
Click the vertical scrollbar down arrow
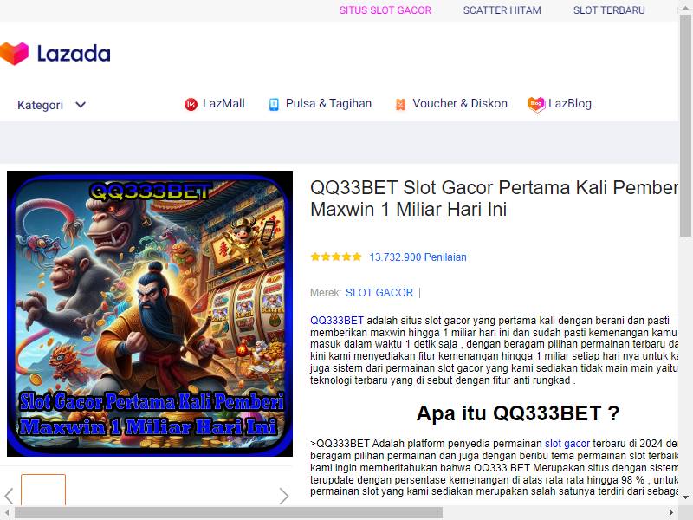click(x=685, y=497)
